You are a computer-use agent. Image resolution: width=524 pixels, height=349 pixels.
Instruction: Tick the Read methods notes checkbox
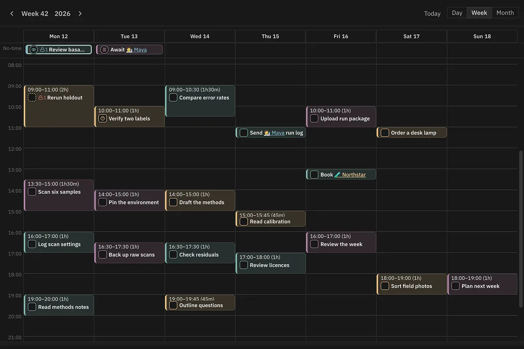(x=32, y=307)
